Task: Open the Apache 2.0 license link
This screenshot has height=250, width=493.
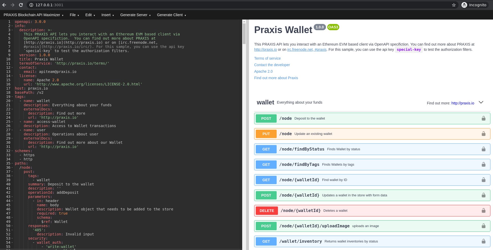Action: (263, 71)
